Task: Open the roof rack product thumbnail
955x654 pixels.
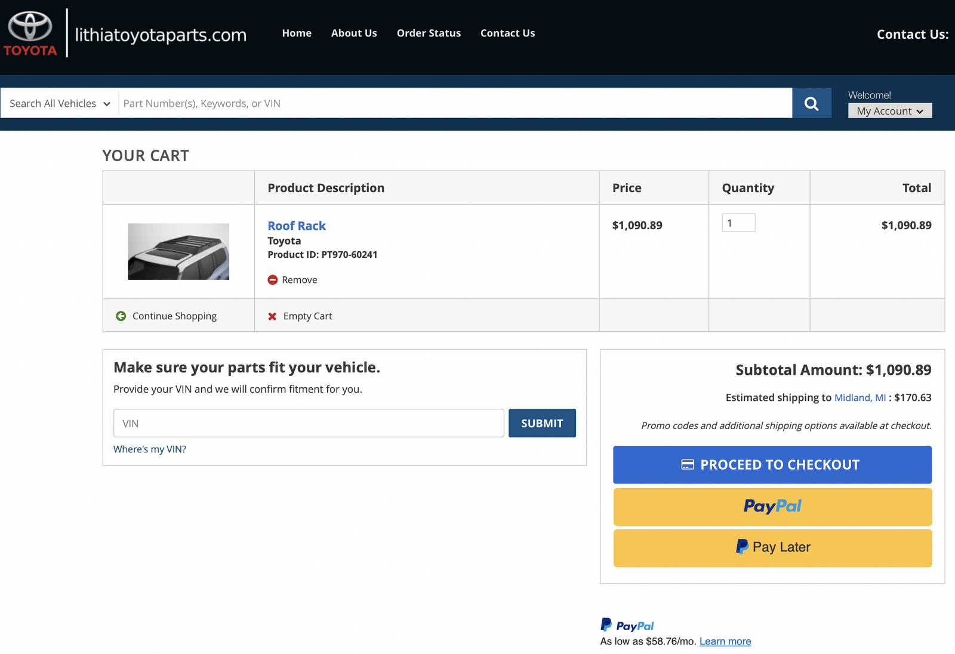Action: click(x=178, y=251)
